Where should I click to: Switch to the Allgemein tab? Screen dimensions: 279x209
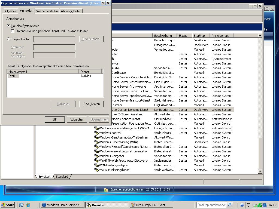point(11,11)
